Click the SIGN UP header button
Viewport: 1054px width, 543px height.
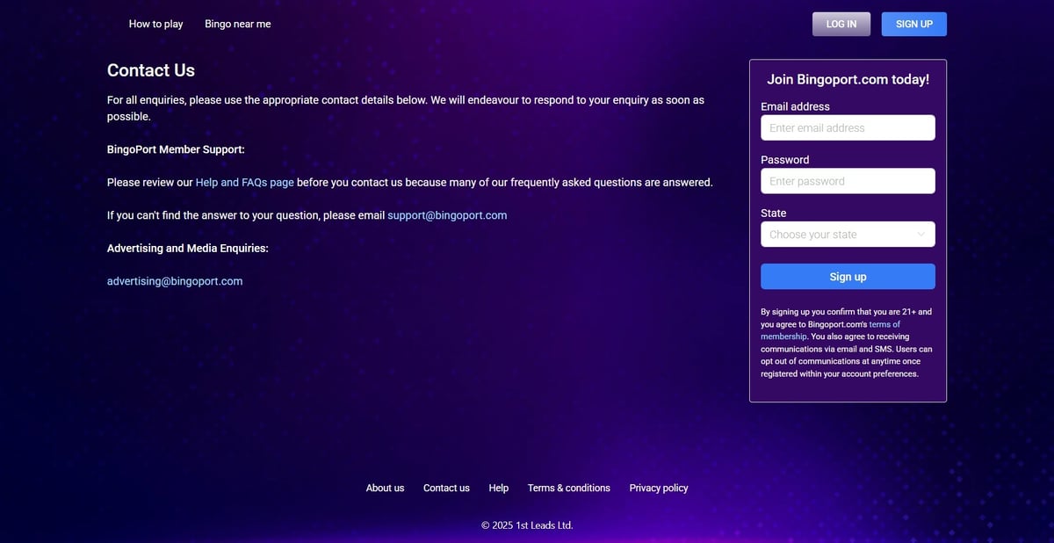(914, 24)
